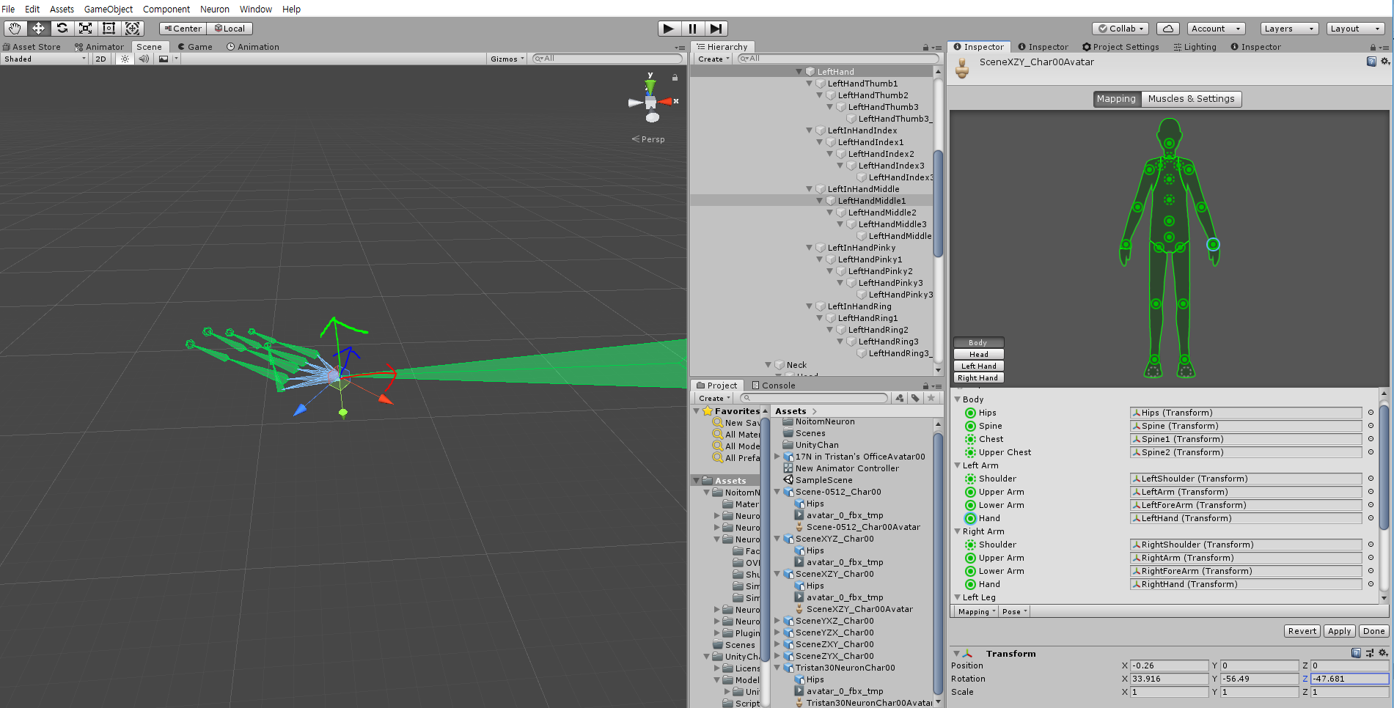
Task: Open the Gizmos dropdown
Action: click(507, 59)
